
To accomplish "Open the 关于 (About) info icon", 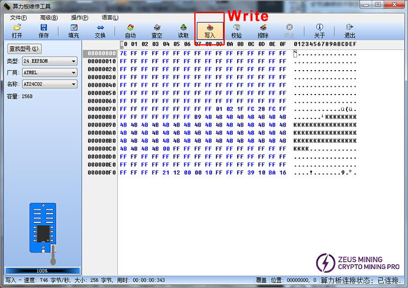I will pos(319,30).
